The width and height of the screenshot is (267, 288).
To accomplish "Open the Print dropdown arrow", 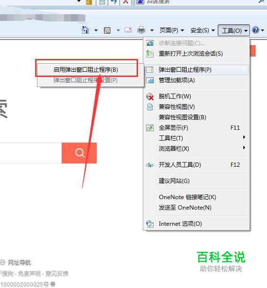I will tap(152, 30).
